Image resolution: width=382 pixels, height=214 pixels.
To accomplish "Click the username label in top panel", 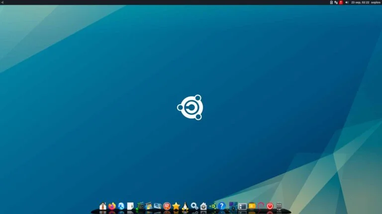I will pyautogui.click(x=376, y=2).
